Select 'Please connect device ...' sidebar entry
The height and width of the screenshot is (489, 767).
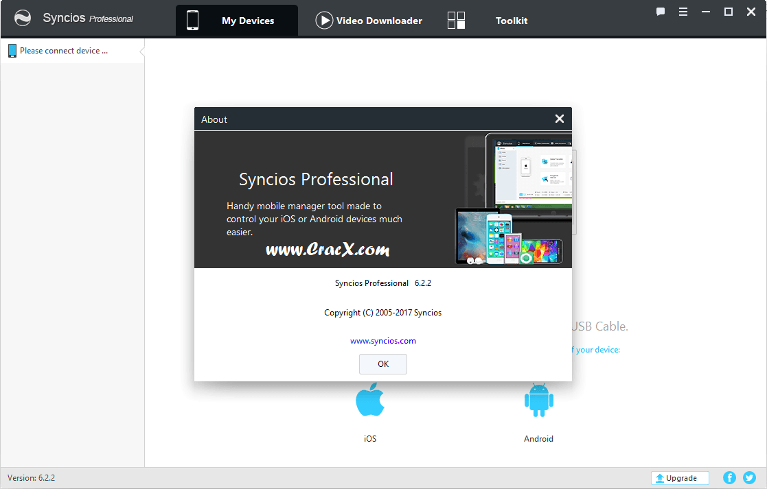[x=72, y=51]
